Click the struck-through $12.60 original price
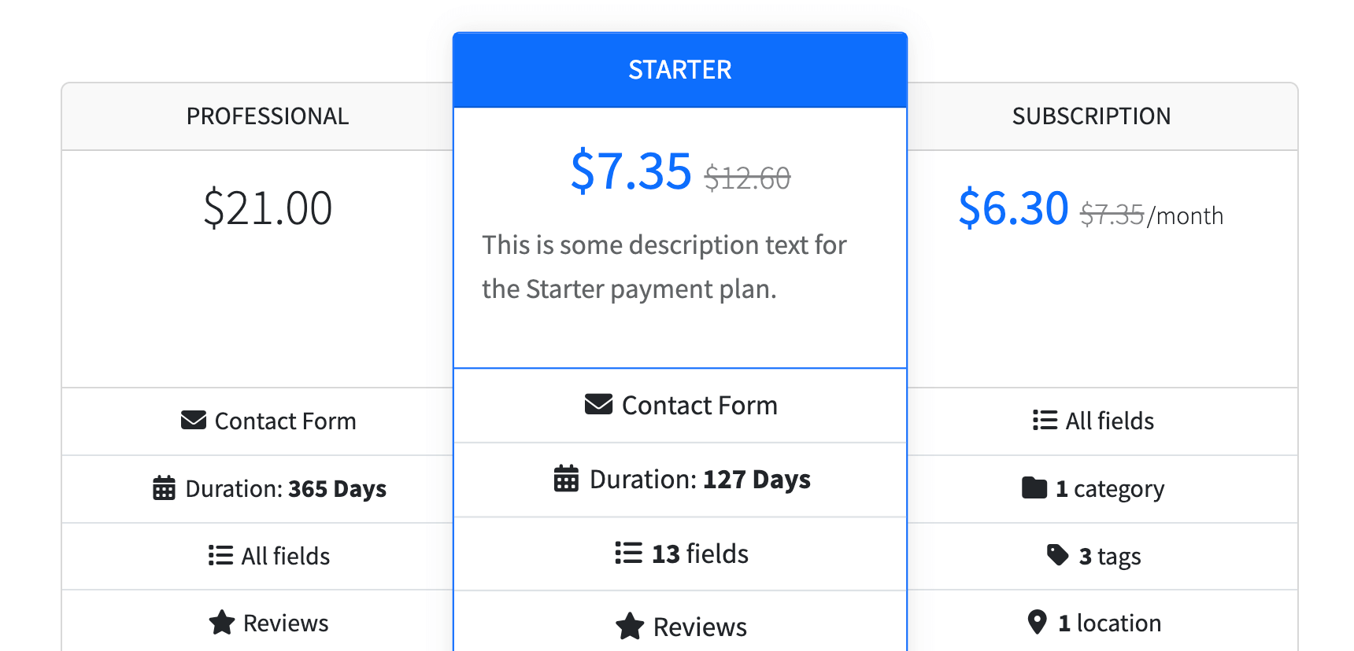Image resolution: width=1354 pixels, height=651 pixels. coord(747,178)
